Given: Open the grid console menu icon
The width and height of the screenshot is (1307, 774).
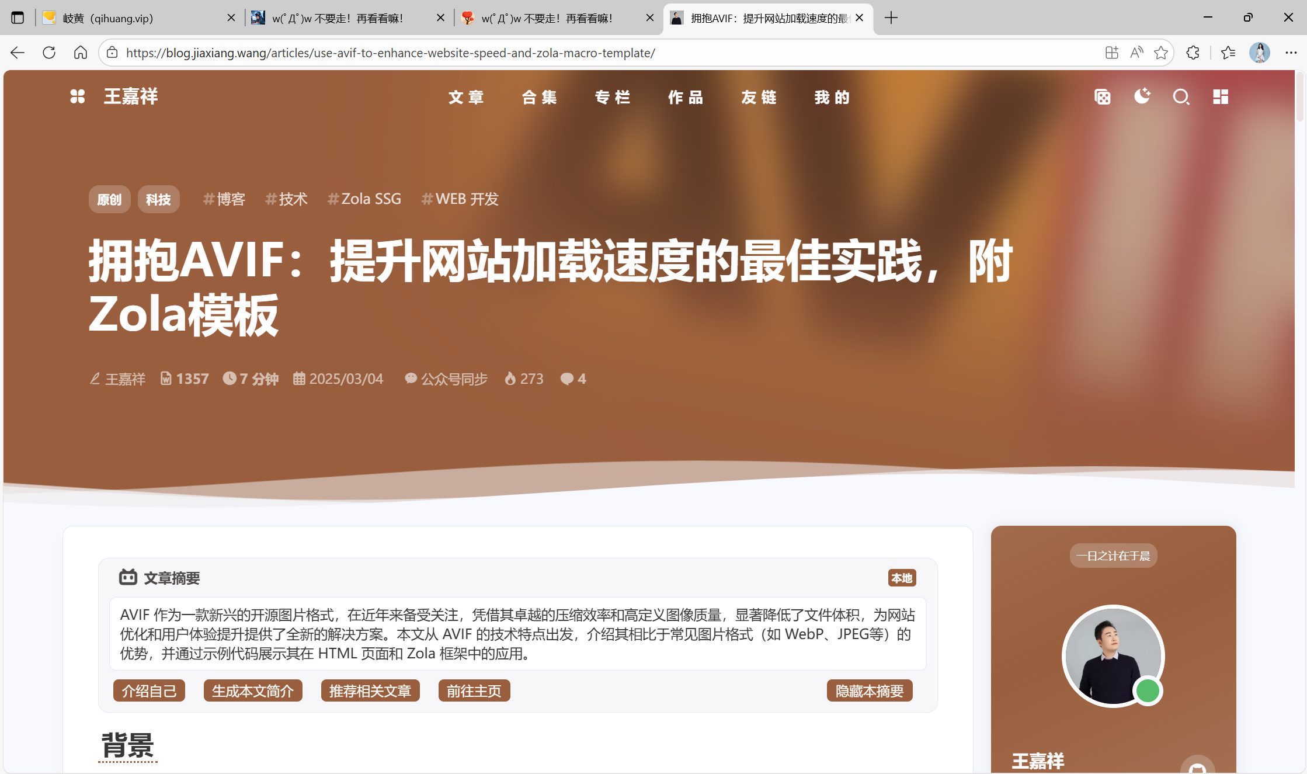Looking at the screenshot, I should coord(1221,97).
